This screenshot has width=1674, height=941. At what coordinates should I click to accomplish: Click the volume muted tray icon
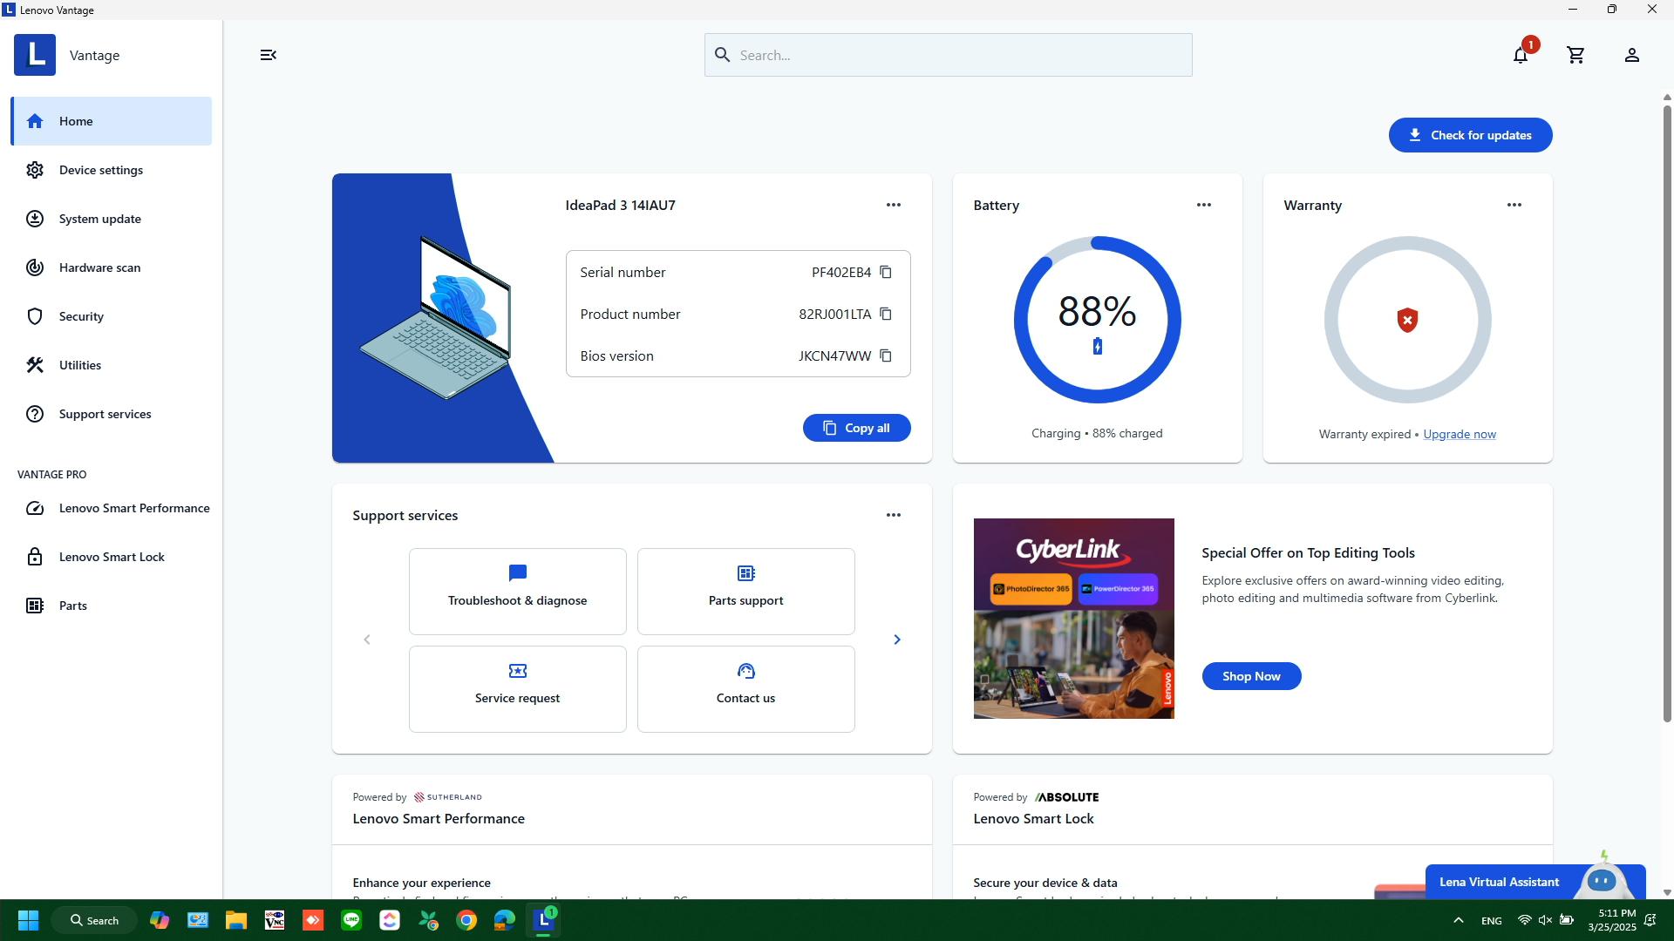pyautogui.click(x=1545, y=920)
